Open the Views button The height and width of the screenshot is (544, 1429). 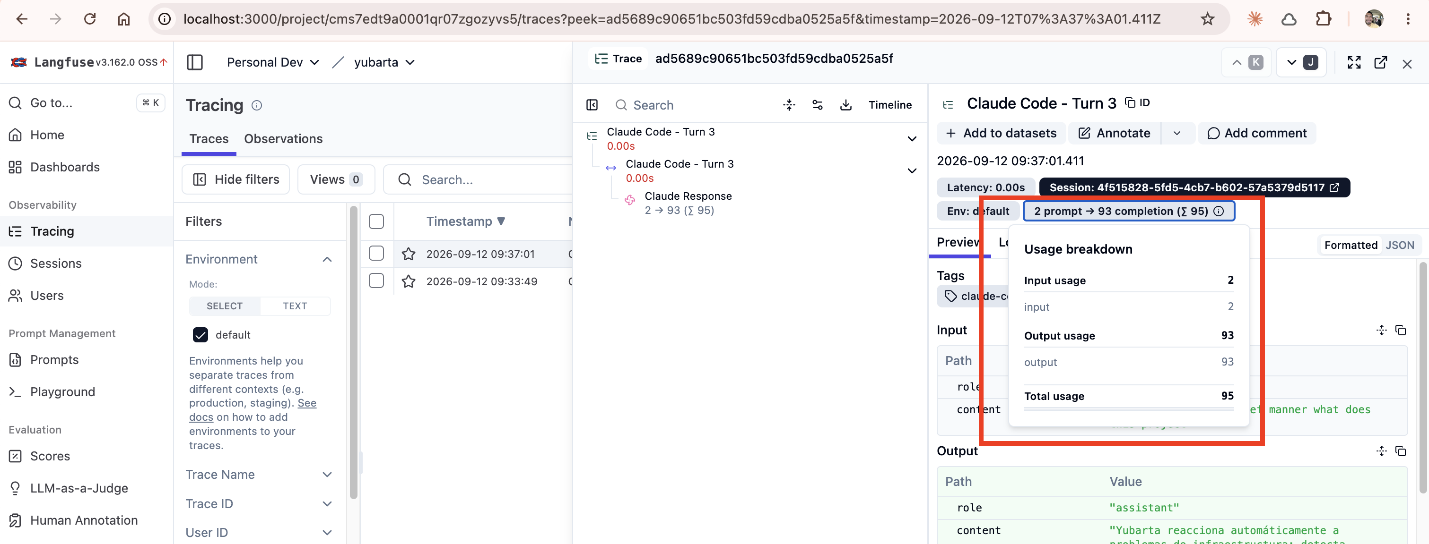coord(336,179)
